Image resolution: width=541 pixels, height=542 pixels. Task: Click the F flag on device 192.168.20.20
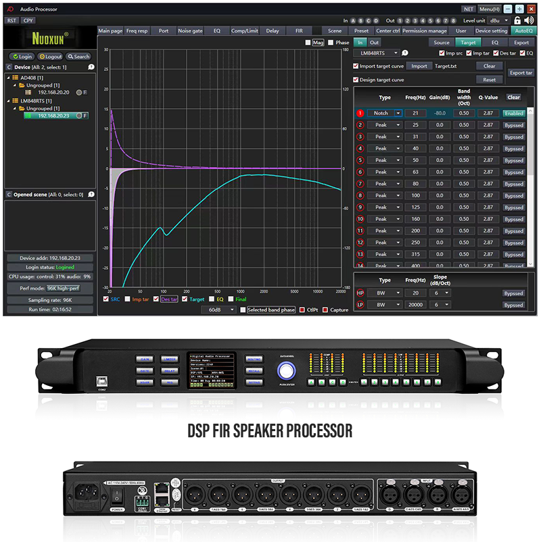[x=85, y=93]
